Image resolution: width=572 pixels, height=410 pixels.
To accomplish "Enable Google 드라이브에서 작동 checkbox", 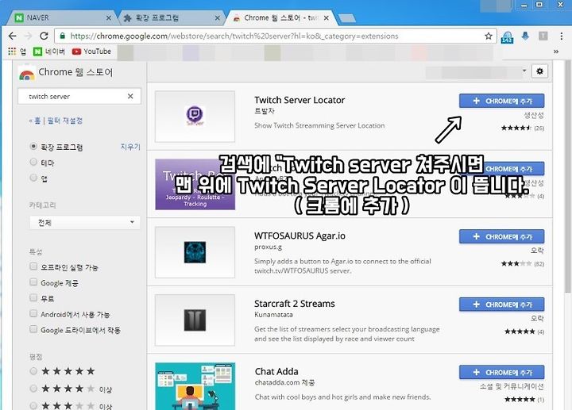I will tap(33, 329).
